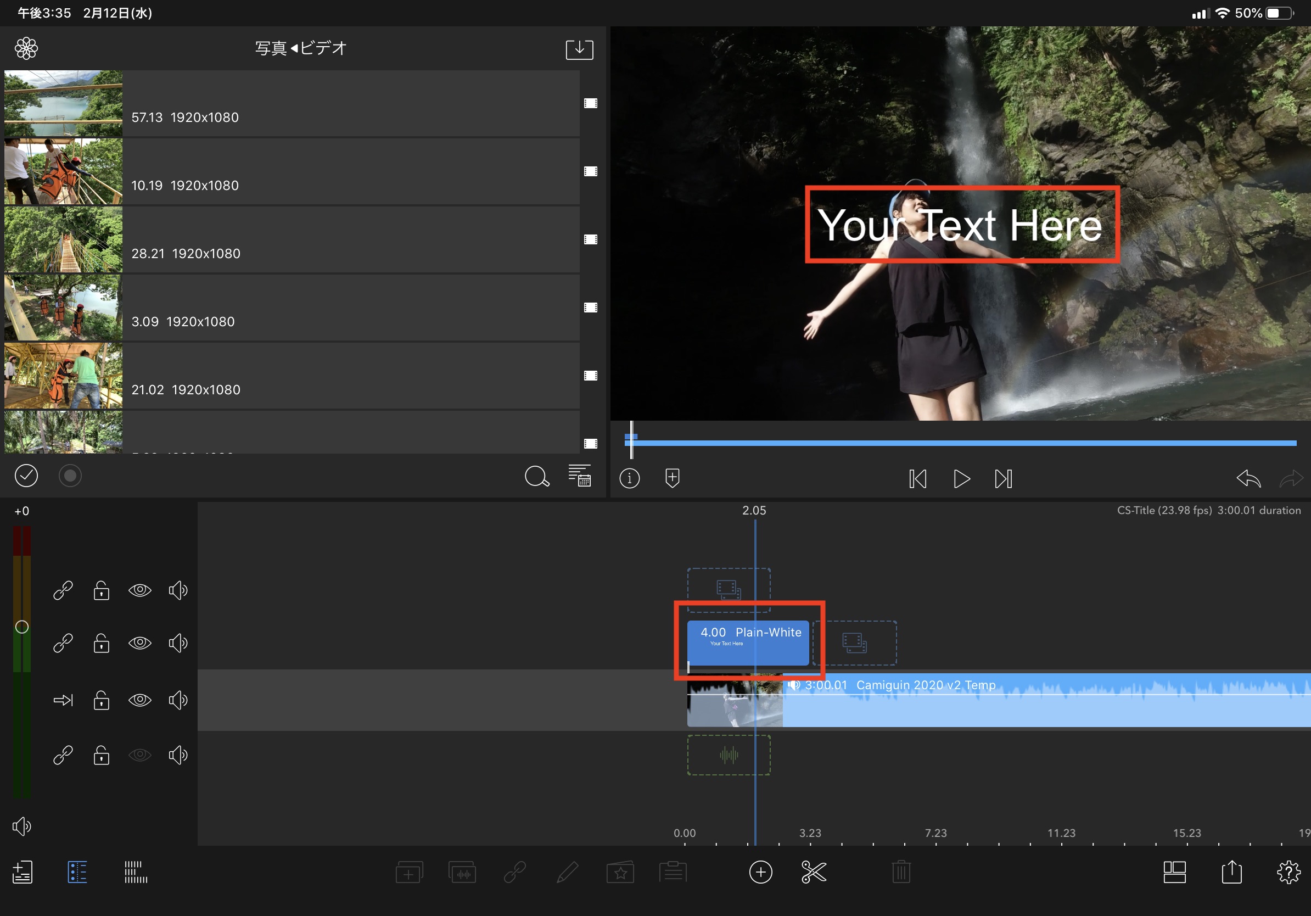Screen dimensions: 1311x916
Task: Open the settings gear icon
Action: tap(1288, 872)
